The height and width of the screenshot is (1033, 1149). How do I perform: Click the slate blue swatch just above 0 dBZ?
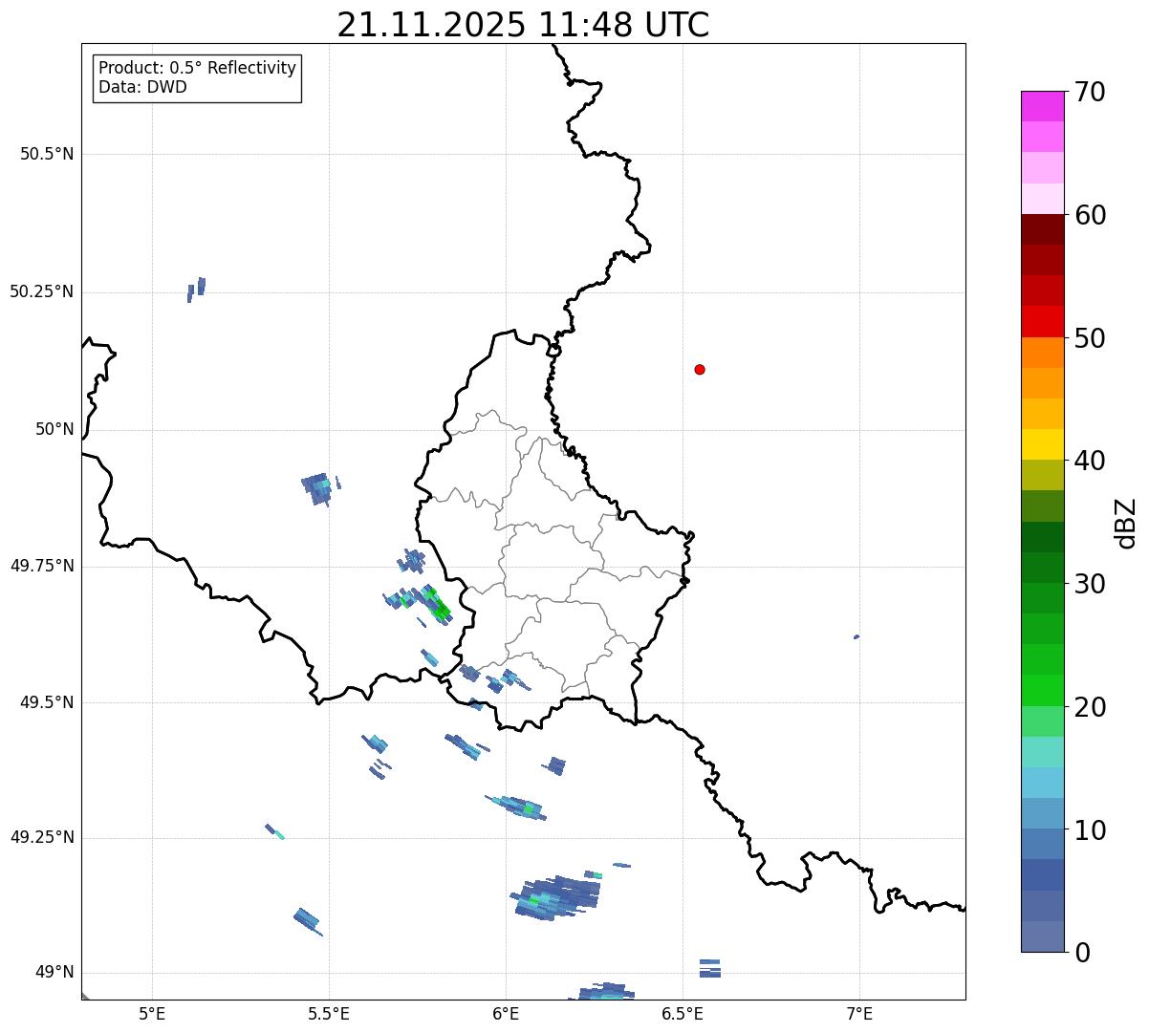pos(1042,936)
